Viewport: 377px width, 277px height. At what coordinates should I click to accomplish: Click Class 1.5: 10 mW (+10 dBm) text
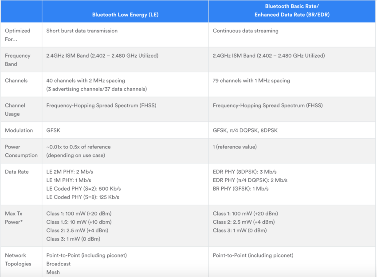(79, 222)
